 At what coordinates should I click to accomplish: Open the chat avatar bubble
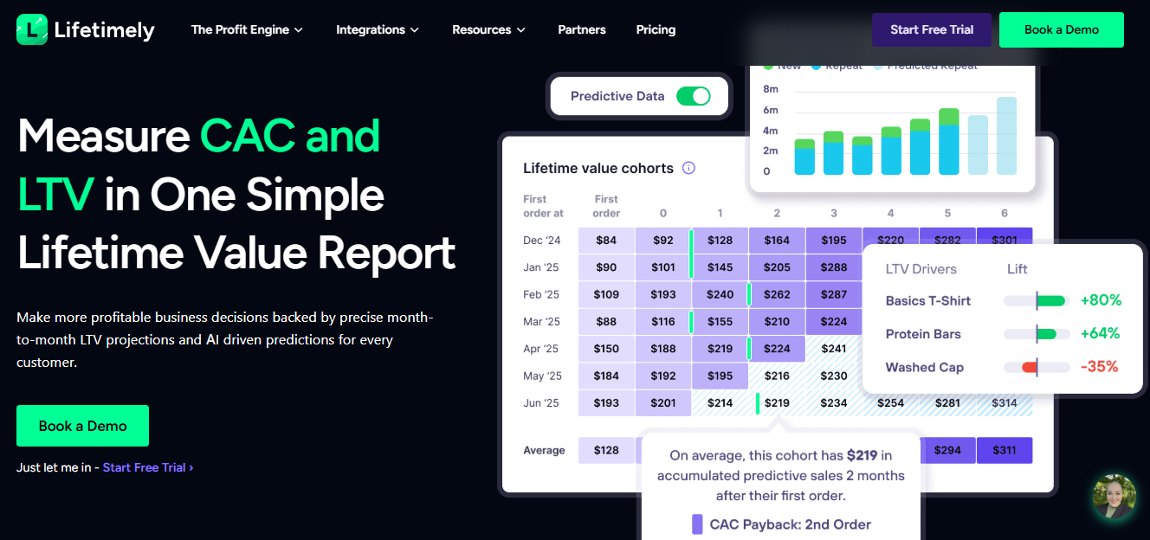point(1114,497)
